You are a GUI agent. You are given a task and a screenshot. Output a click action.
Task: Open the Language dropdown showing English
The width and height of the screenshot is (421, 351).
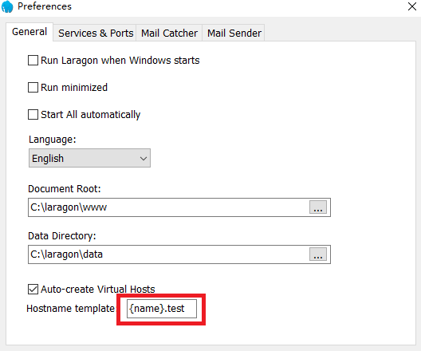pyautogui.click(x=89, y=158)
